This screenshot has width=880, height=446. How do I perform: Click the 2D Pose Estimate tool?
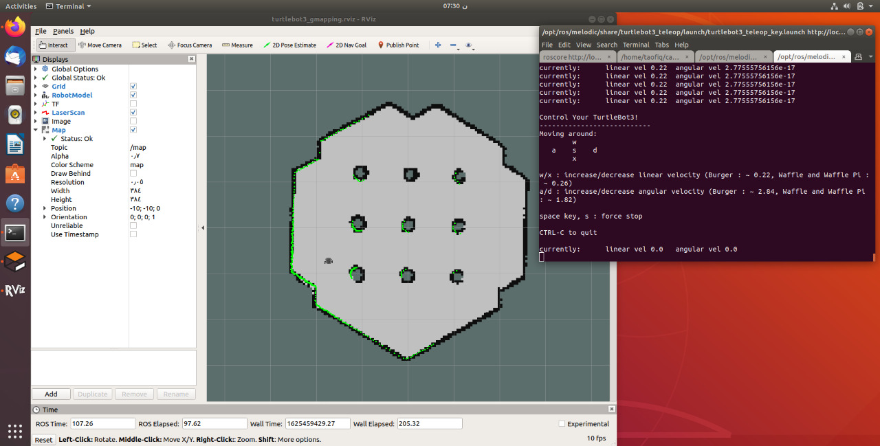coord(289,45)
